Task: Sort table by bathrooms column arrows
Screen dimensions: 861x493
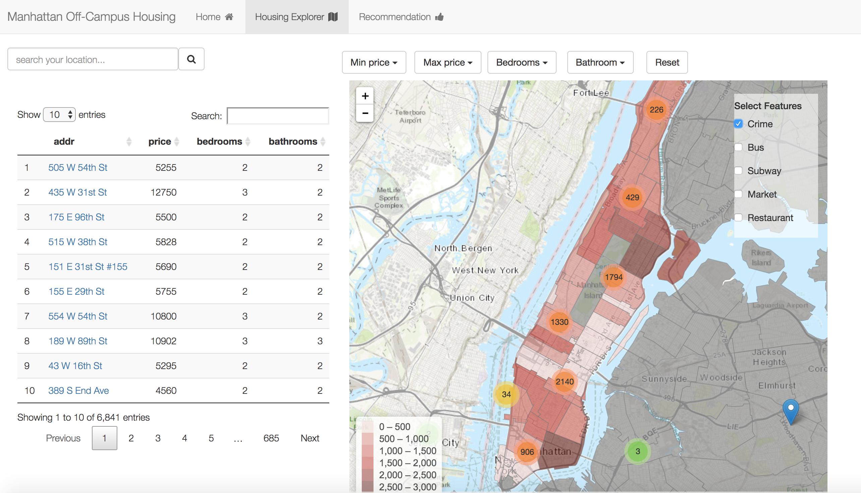Action: pos(323,142)
